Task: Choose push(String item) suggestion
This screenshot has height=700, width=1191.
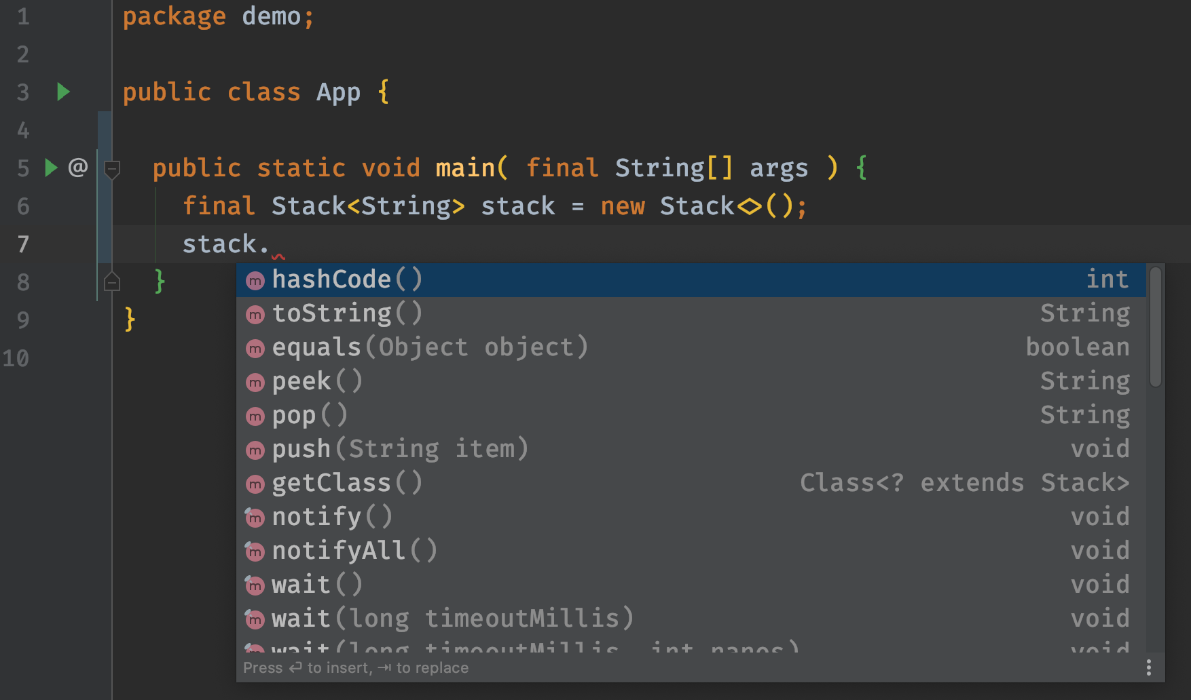Action: coord(691,449)
